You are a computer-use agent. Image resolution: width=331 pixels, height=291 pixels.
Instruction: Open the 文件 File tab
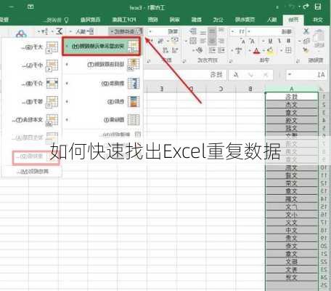point(318,20)
